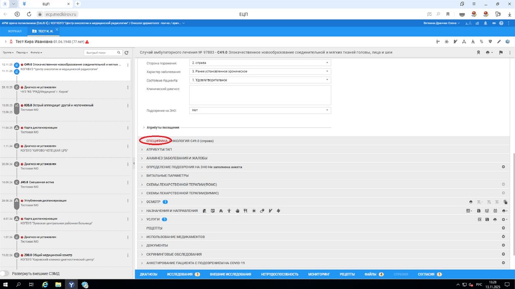Open the Файлы bottom tab
Viewport: 515px width, 289px height.
click(x=374, y=274)
